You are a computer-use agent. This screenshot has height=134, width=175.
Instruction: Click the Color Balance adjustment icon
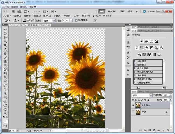click(147, 48)
